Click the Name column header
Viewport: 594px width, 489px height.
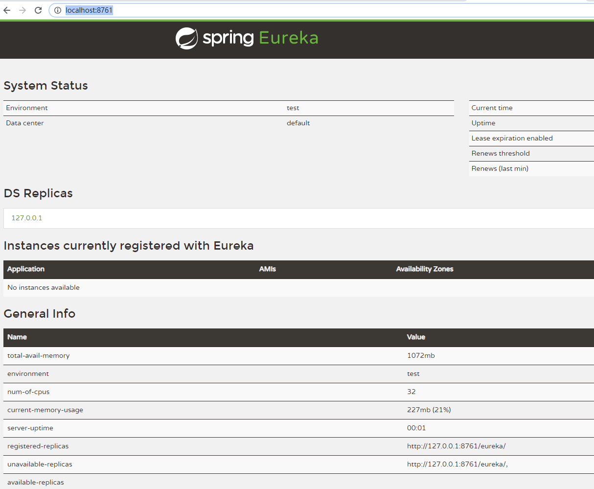coord(17,337)
